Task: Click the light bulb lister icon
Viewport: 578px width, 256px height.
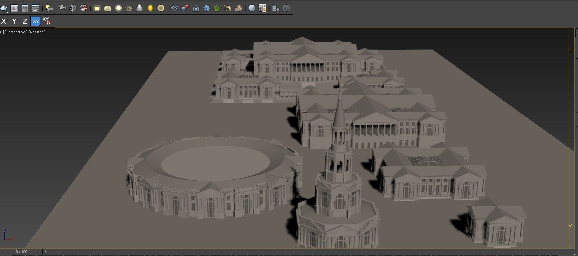Action: tap(49, 8)
